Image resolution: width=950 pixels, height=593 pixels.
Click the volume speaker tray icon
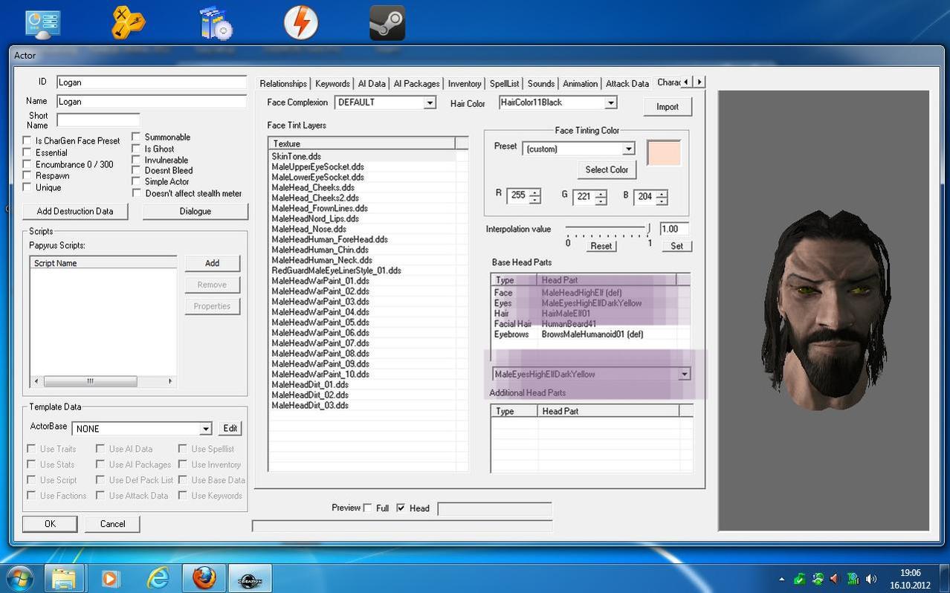click(x=870, y=579)
